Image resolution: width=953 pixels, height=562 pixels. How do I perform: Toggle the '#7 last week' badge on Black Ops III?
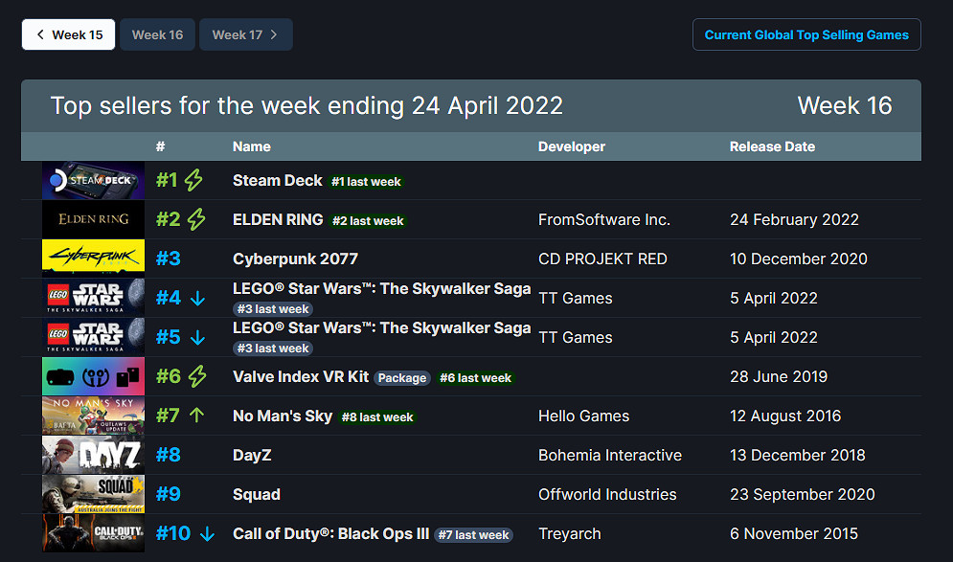click(473, 535)
